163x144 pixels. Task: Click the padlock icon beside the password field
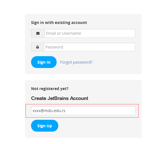click(x=38, y=47)
